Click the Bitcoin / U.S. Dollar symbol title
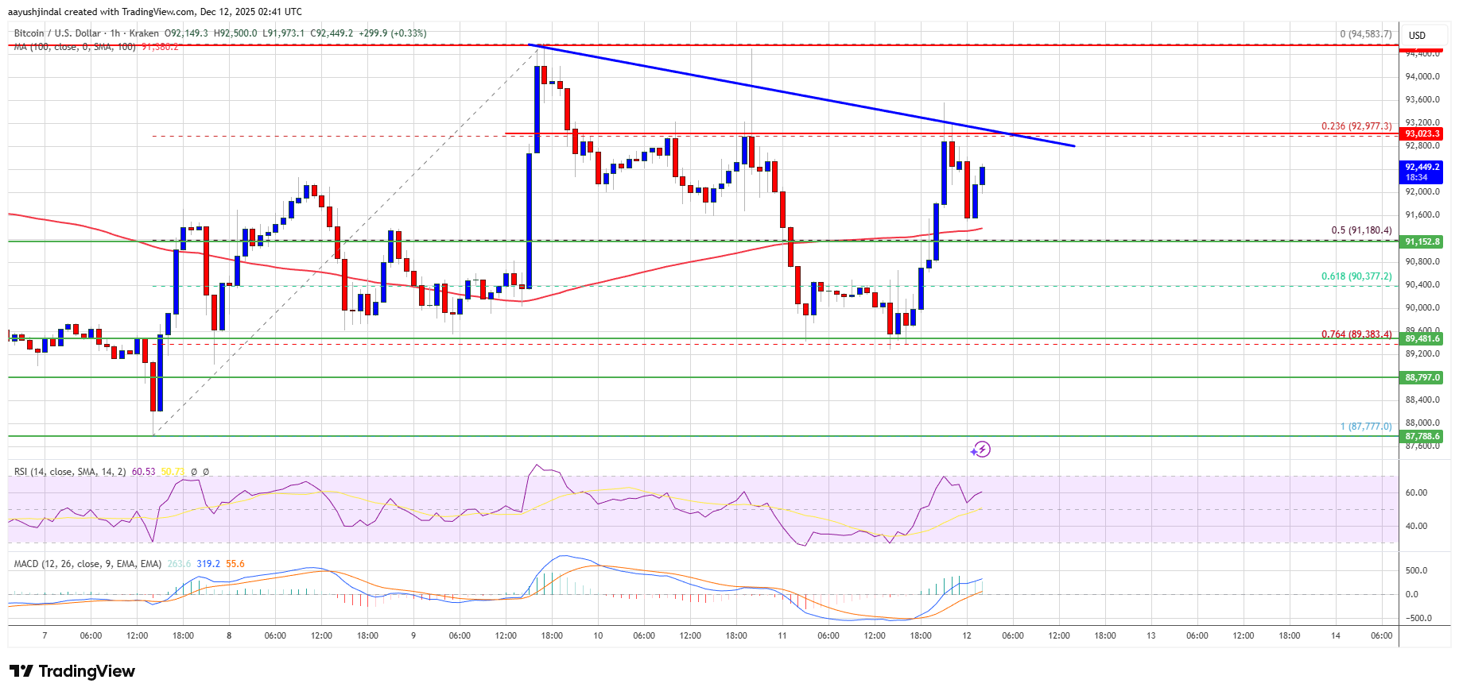 coord(57,33)
